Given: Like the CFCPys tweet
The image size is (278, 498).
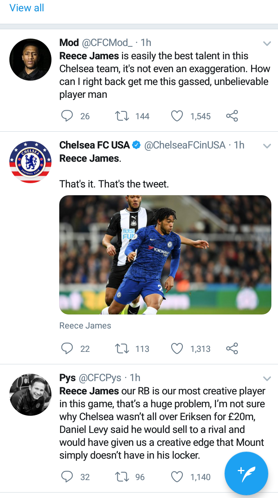Looking at the screenshot, I should point(177,477).
